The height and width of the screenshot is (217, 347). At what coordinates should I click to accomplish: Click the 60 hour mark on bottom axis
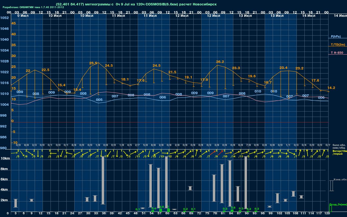pyautogui.click(x=167, y=213)
